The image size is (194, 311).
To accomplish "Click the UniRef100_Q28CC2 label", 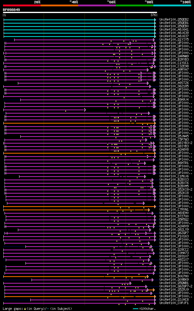I will click(174, 249).
